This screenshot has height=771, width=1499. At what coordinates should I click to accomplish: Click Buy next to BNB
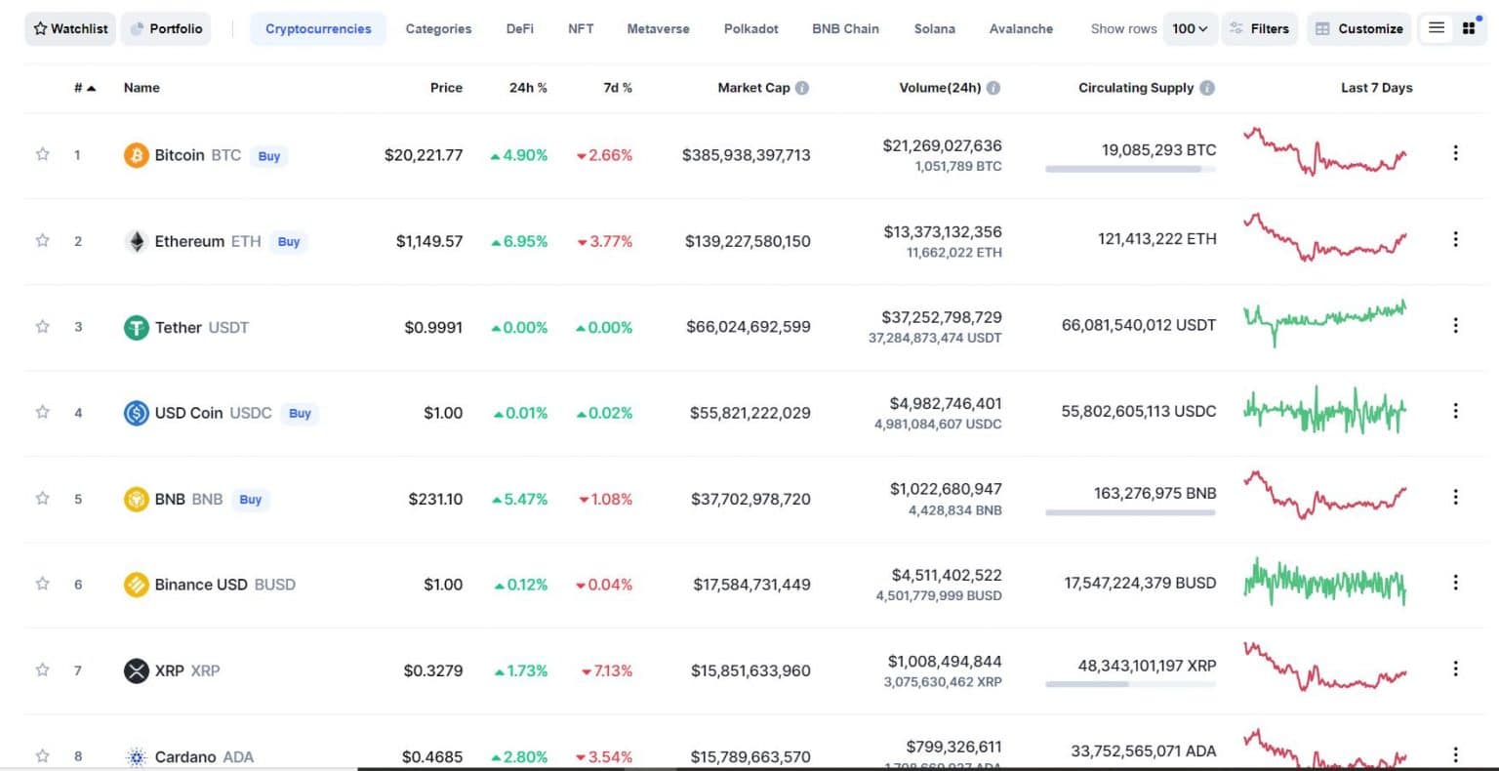tap(251, 500)
